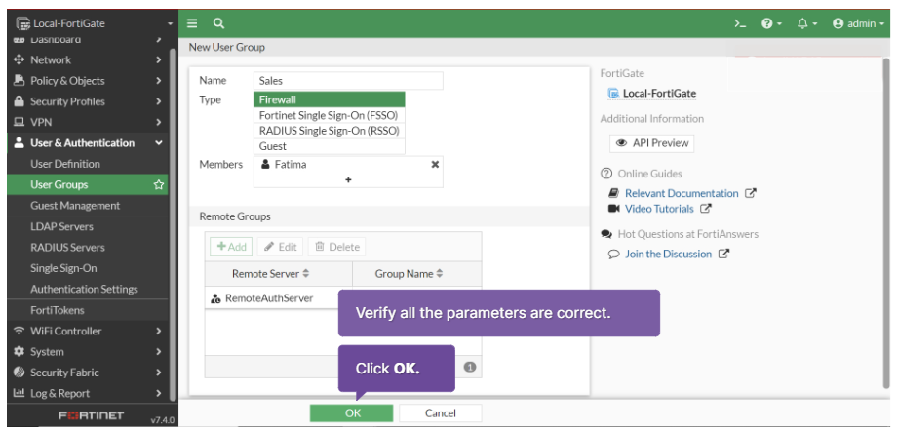Click the Name field containing Sales
Image resolution: width=897 pixels, height=432 pixels.
point(348,81)
